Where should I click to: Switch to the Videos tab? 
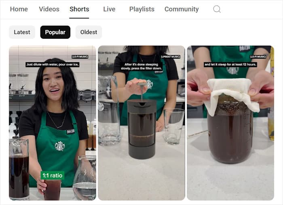(49, 9)
